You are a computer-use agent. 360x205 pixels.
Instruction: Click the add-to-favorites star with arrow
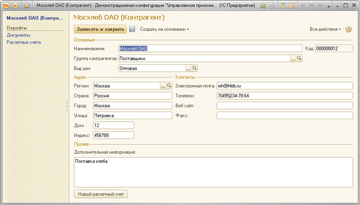click(264, 5)
